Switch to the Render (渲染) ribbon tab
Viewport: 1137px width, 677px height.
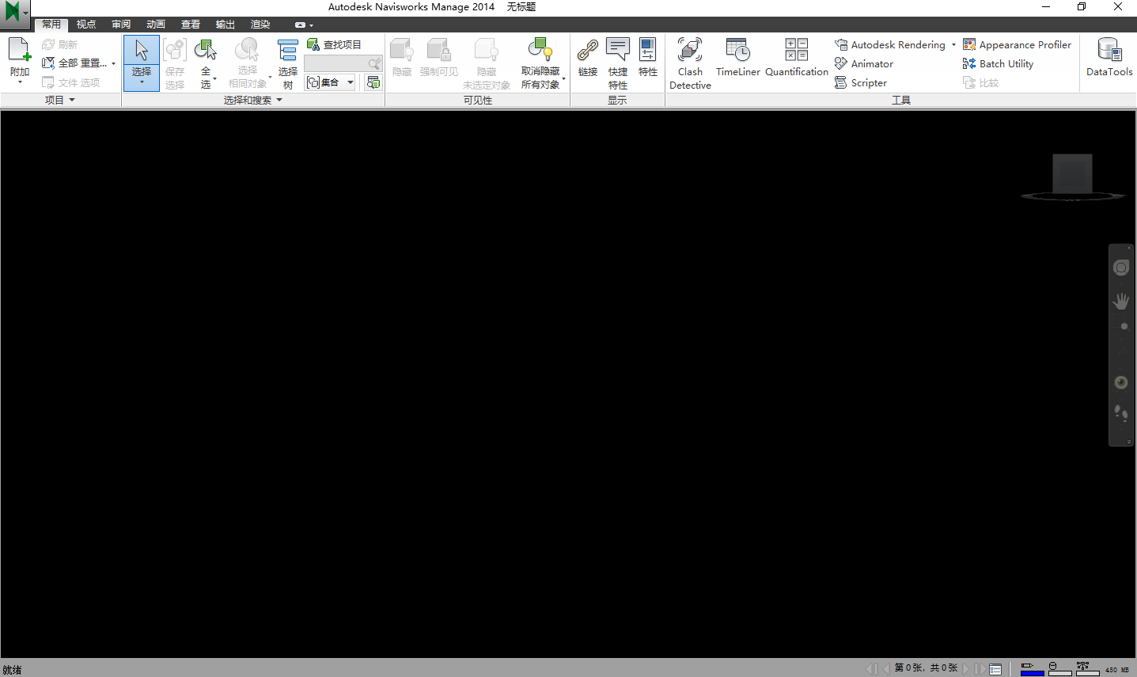(x=260, y=24)
